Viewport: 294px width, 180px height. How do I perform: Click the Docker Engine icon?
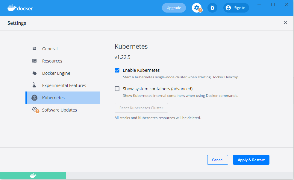(x=34, y=73)
